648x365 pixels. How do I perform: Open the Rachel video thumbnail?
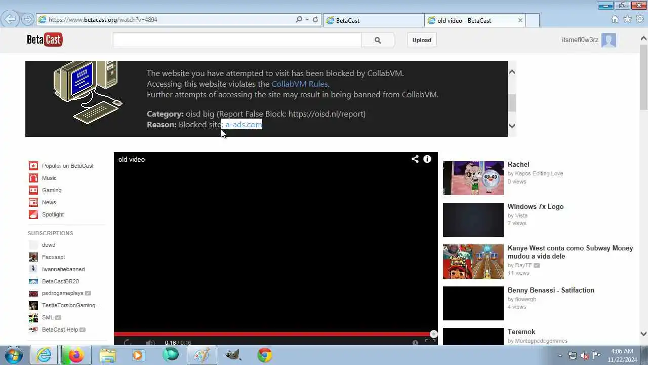(473, 178)
